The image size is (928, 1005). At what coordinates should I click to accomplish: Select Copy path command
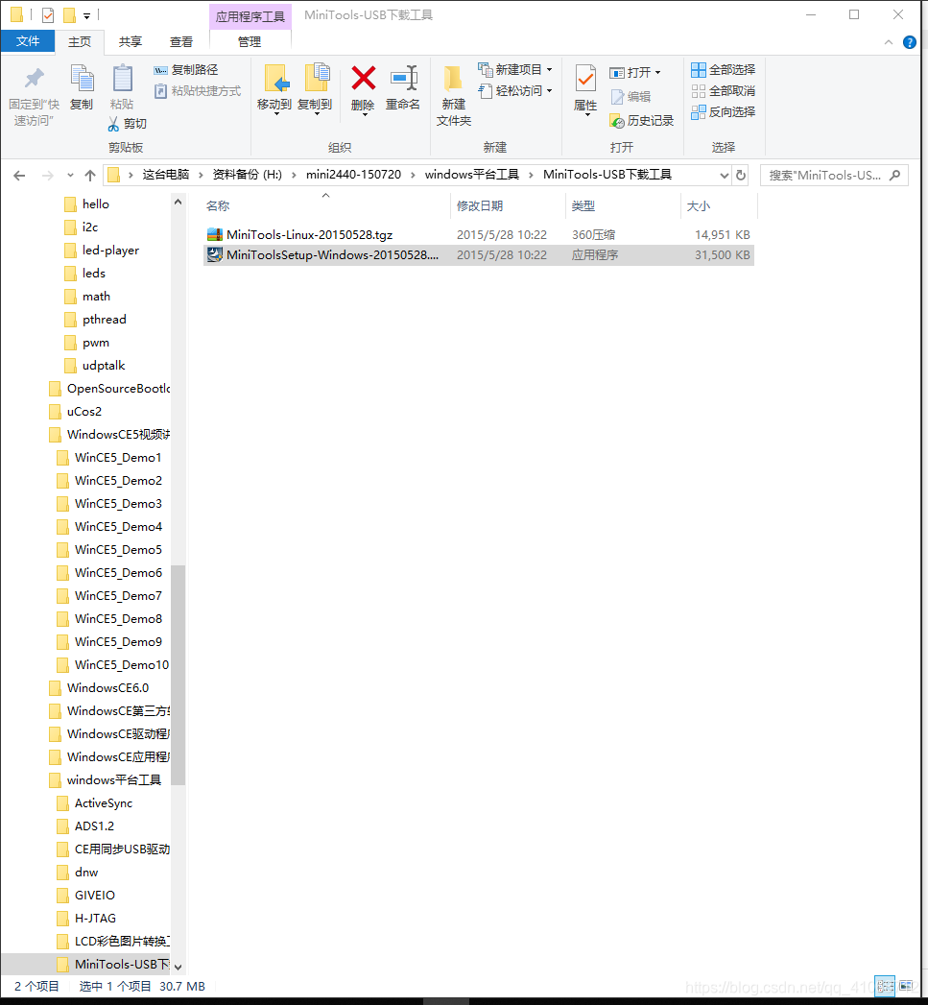pos(186,70)
